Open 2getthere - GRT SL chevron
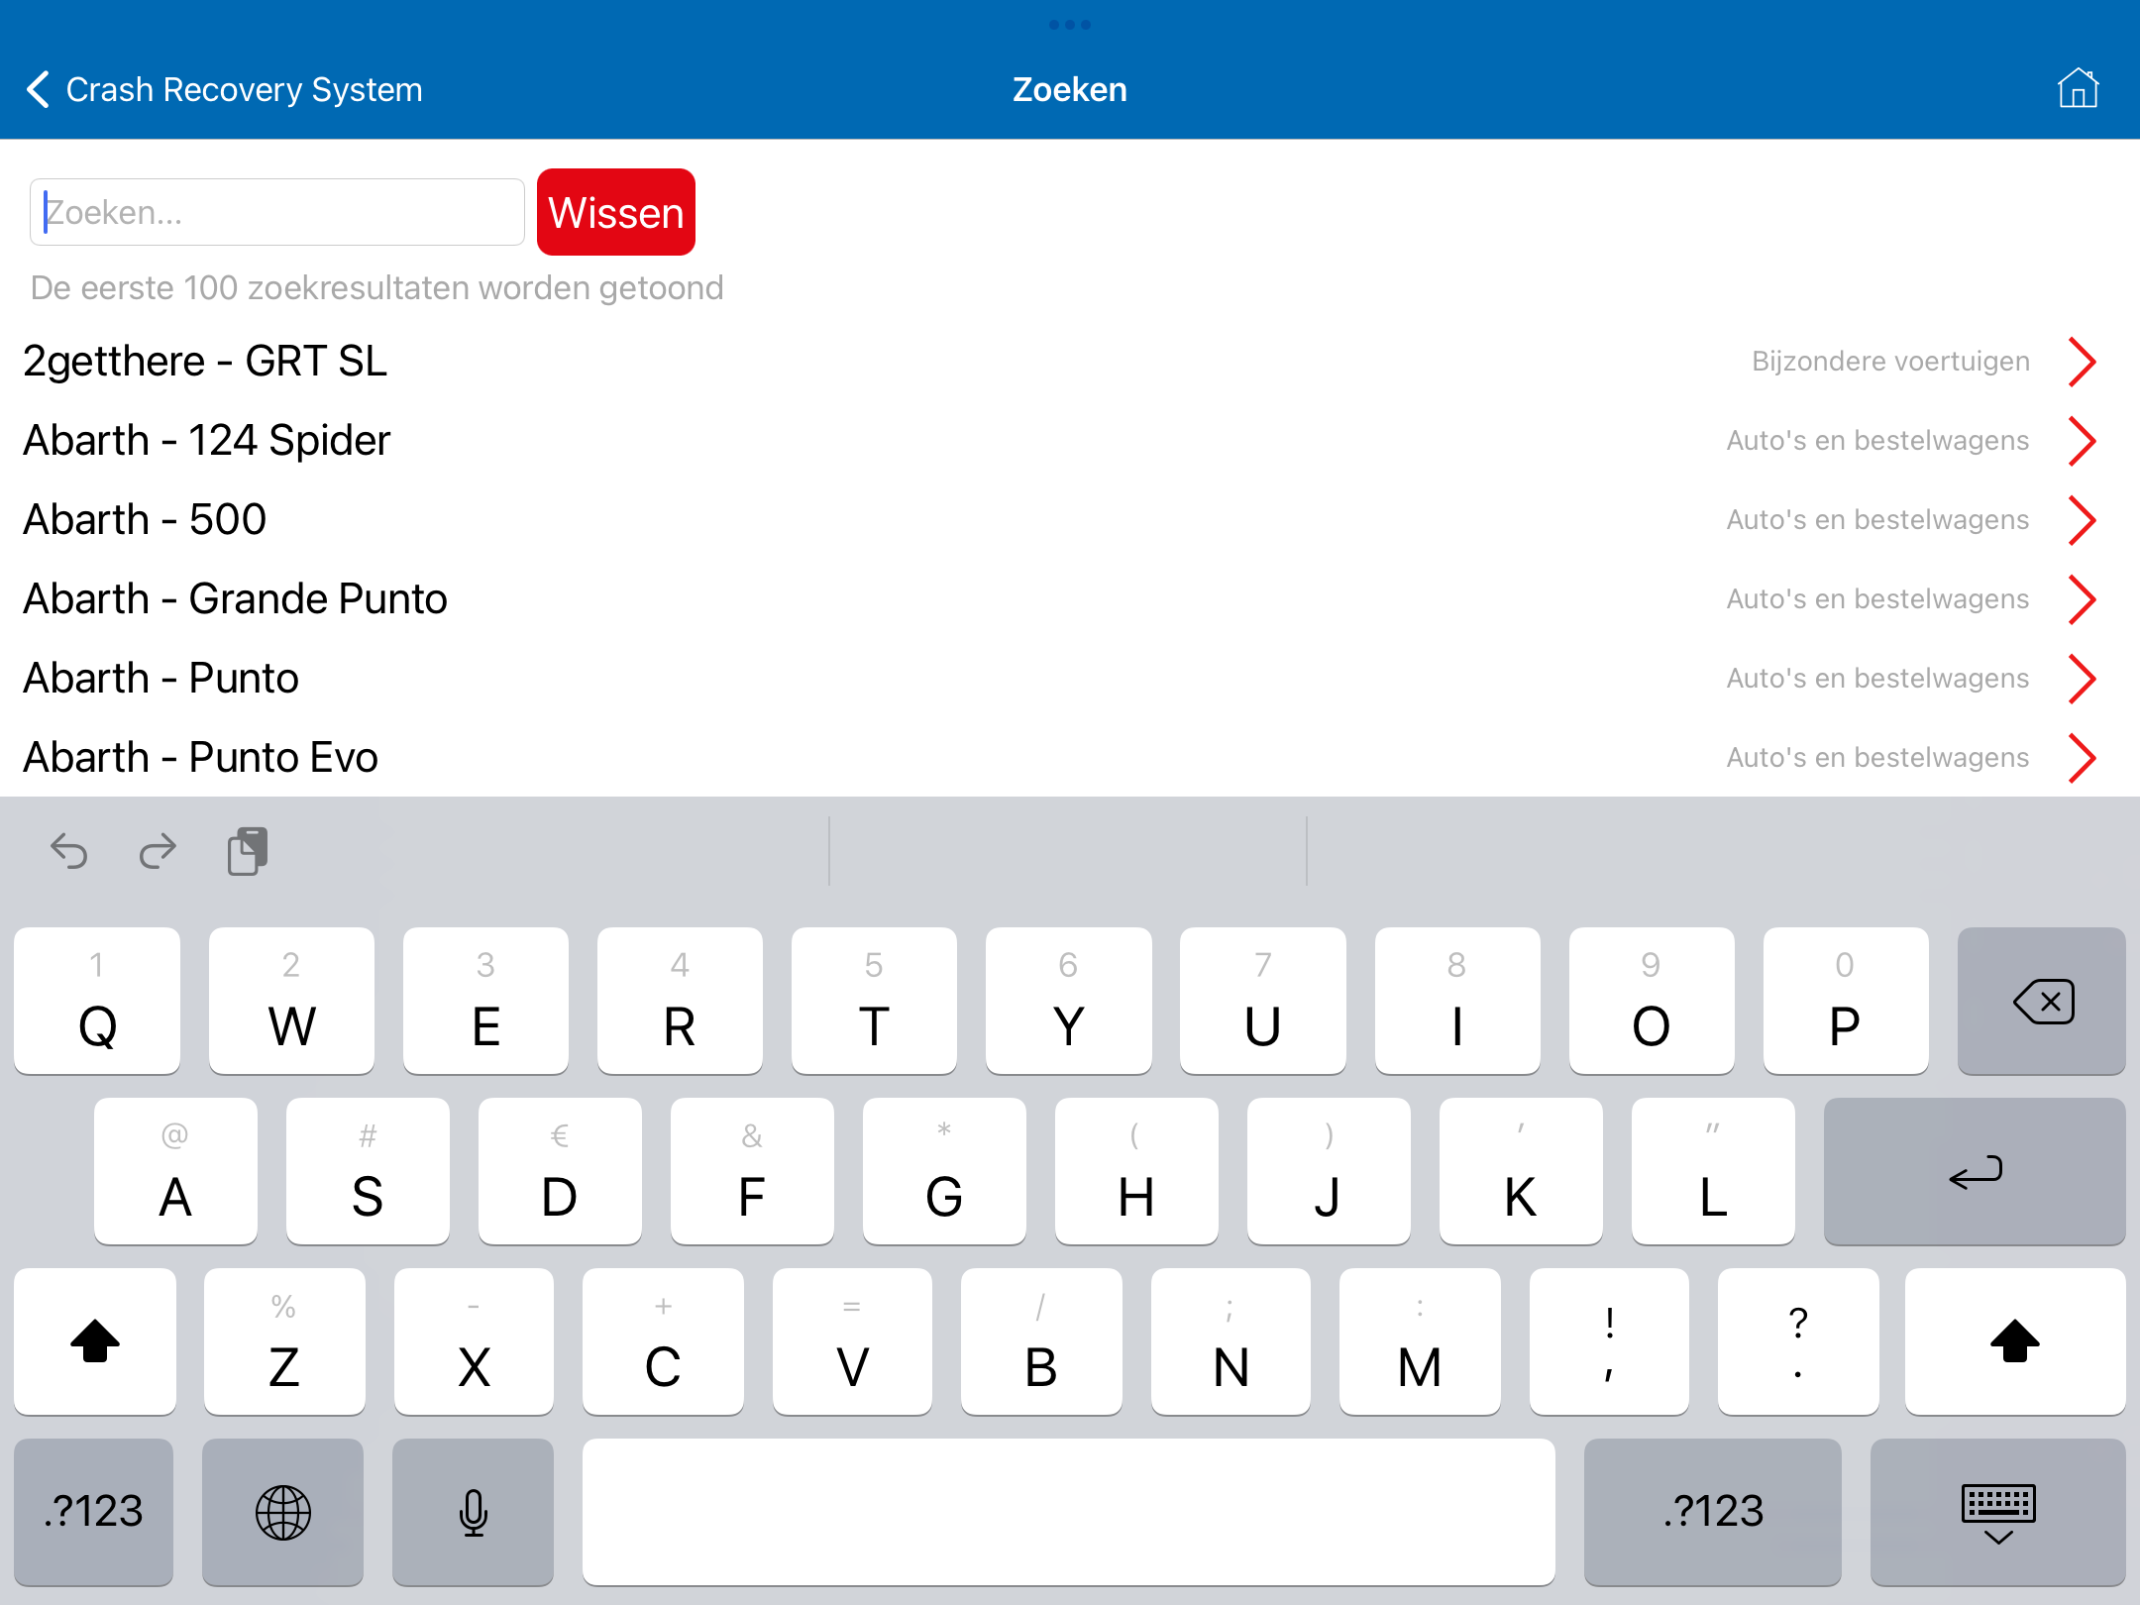Viewport: 2140px width, 1605px height. click(x=2082, y=362)
